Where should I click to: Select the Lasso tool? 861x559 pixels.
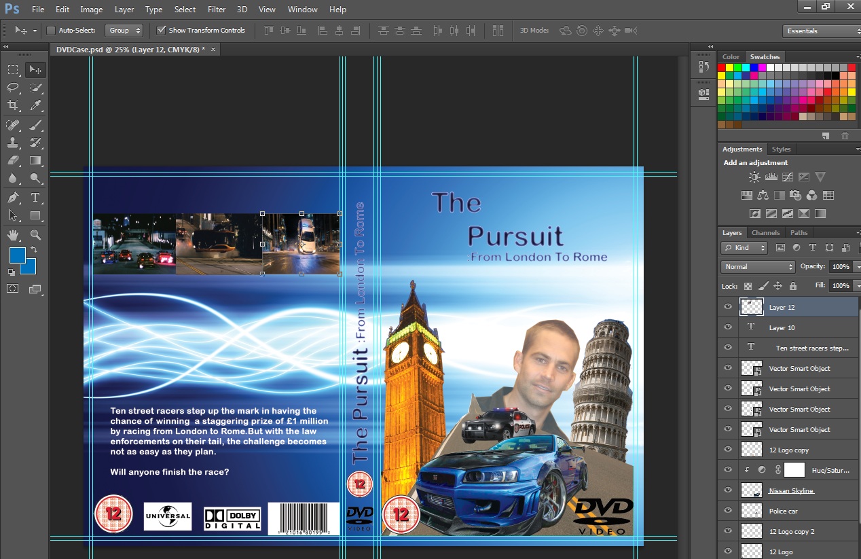pos(12,87)
